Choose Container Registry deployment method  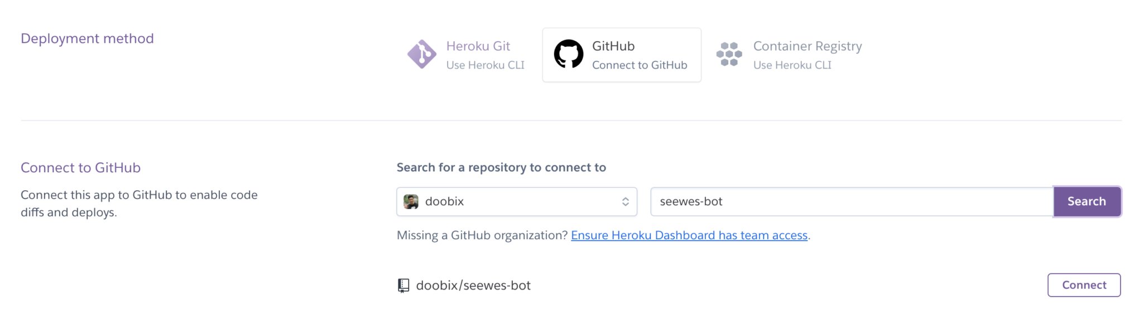click(789, 55)
